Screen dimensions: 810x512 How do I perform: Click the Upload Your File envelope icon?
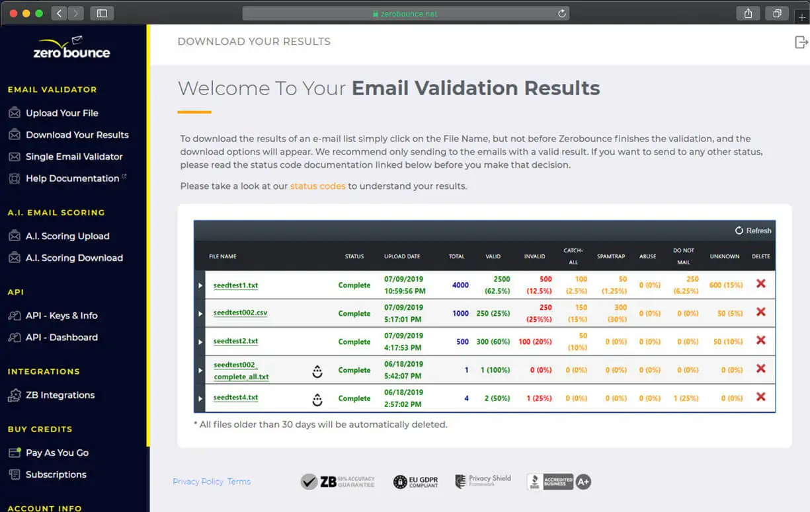coord(14,113)
